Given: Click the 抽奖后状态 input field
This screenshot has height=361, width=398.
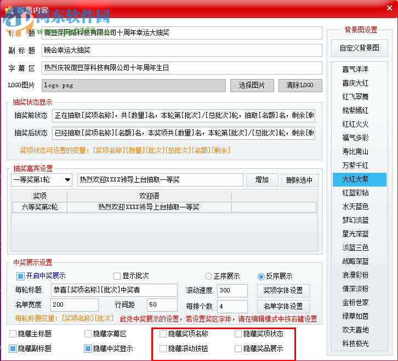Looking at the screenshot, I should 184,133.
